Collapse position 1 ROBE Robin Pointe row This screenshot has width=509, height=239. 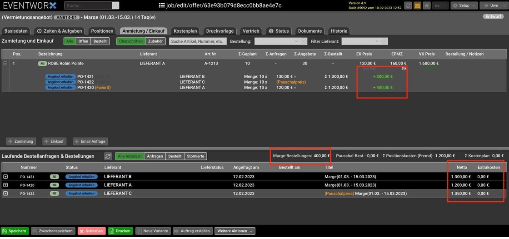pyautogui.click(x=5, y=64)
